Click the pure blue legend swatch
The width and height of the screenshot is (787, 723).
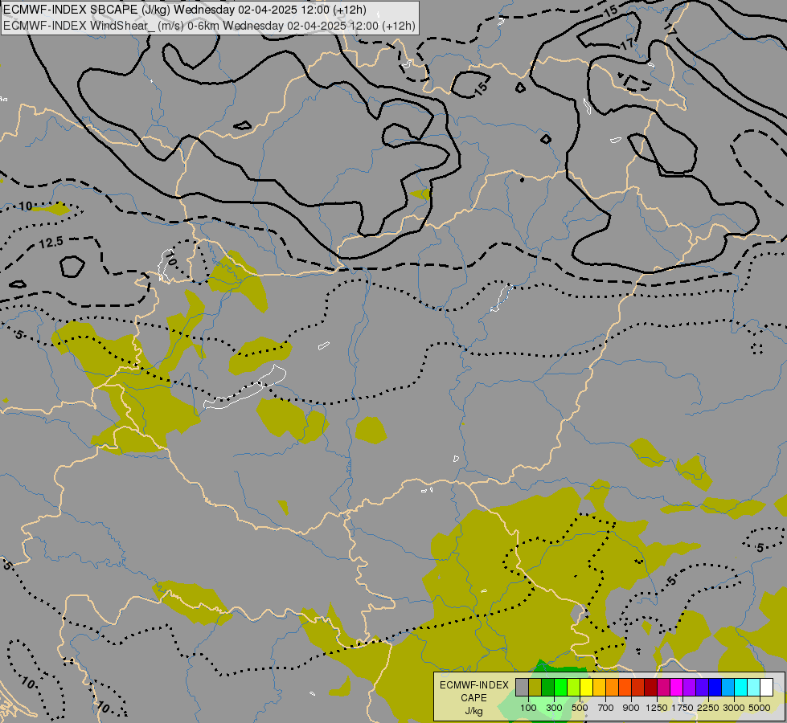point(715,687)
